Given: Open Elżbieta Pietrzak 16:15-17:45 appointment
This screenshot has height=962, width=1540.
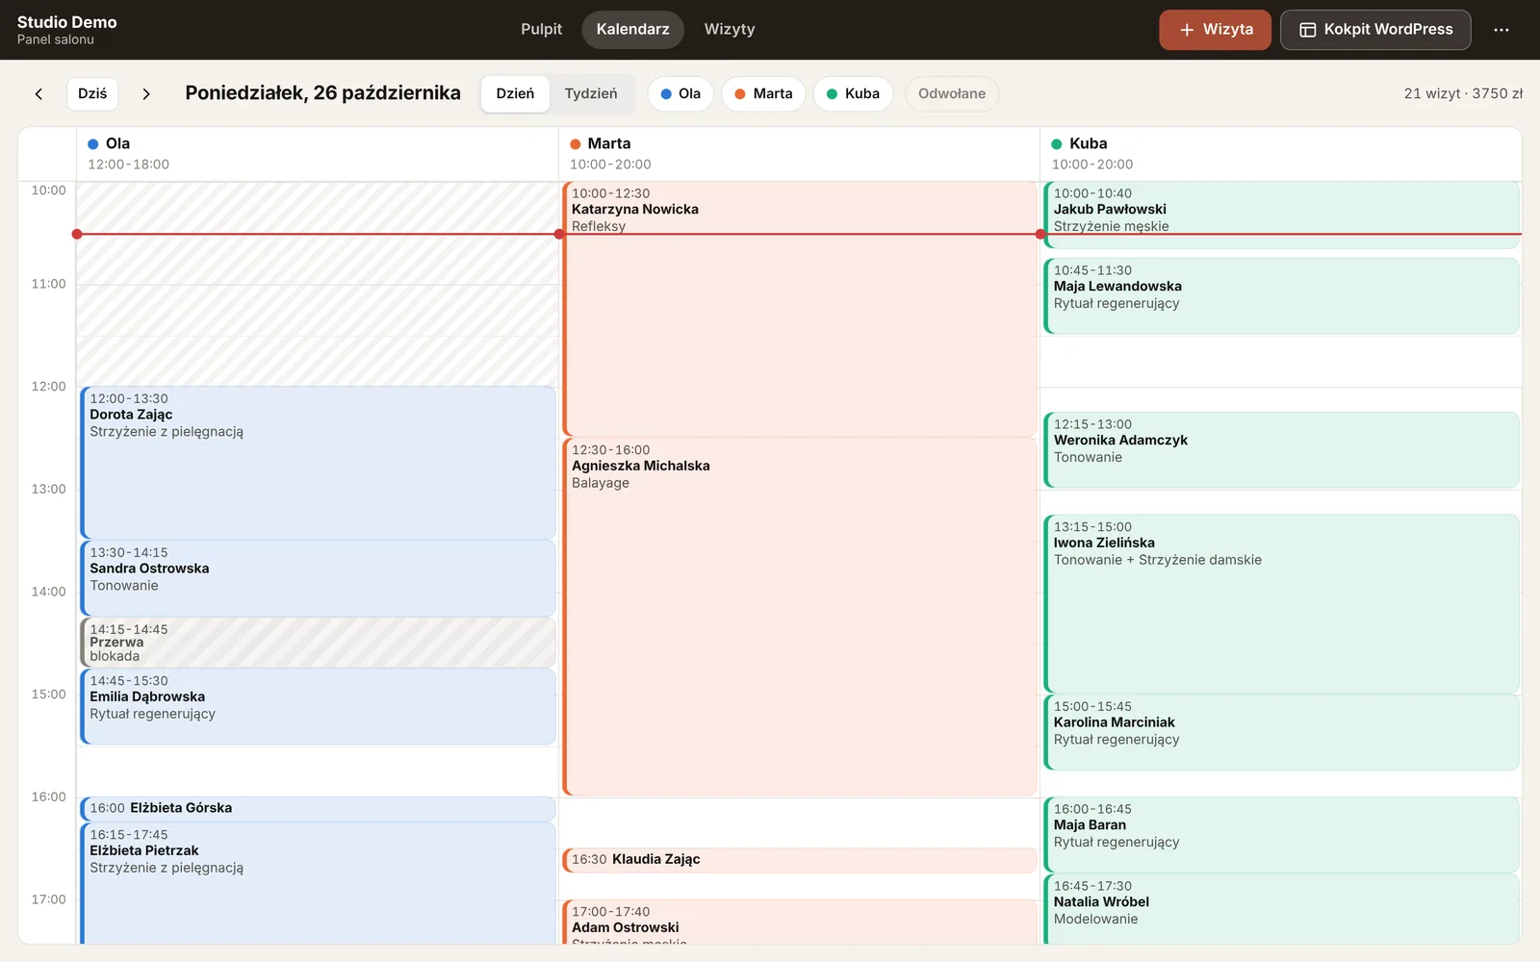Looking at the screenshot, I should [319, 883].
